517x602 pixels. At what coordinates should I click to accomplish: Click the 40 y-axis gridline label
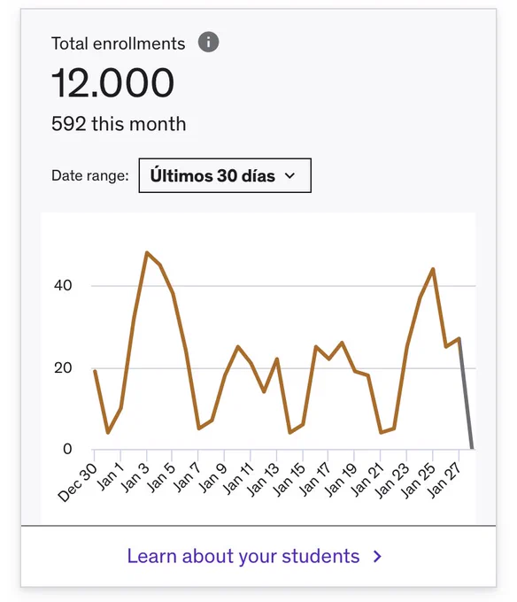(x=63, y=285)
